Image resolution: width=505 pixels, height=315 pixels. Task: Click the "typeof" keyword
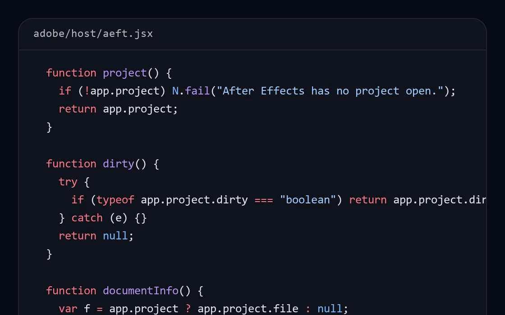point(115,200)
